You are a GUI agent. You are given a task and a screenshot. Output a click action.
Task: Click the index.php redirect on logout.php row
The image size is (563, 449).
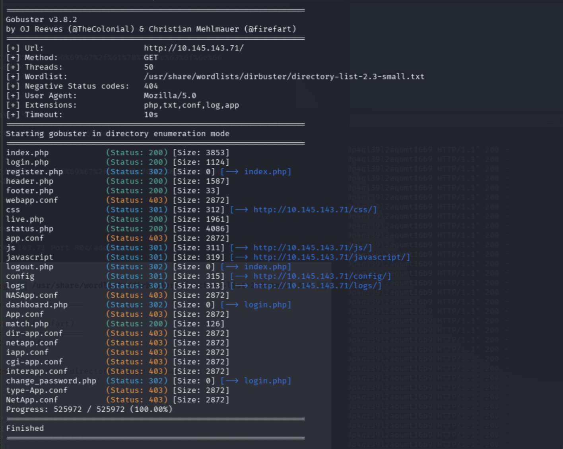pos(265,267)
